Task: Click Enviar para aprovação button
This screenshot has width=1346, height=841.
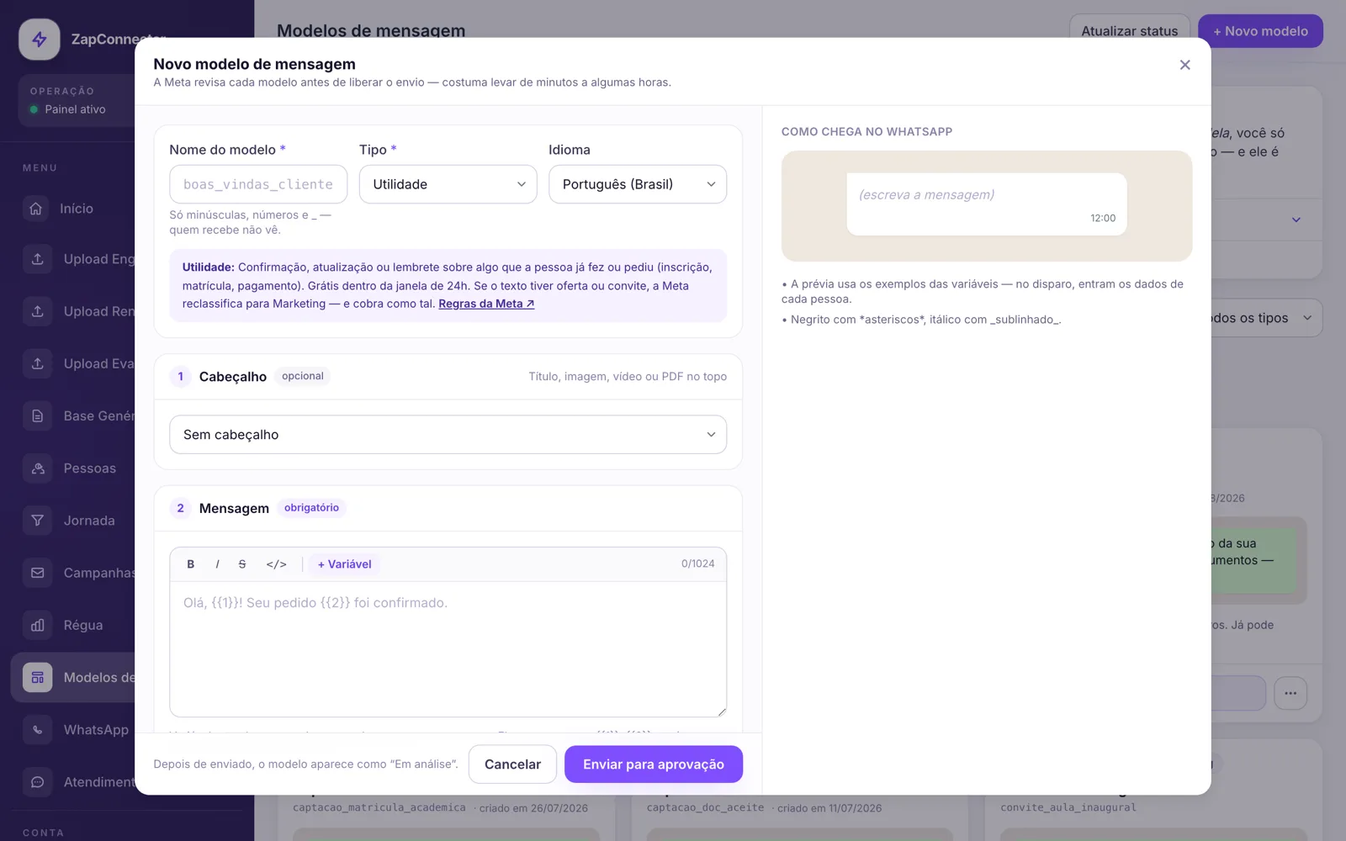Action: [x=654, y=764]
